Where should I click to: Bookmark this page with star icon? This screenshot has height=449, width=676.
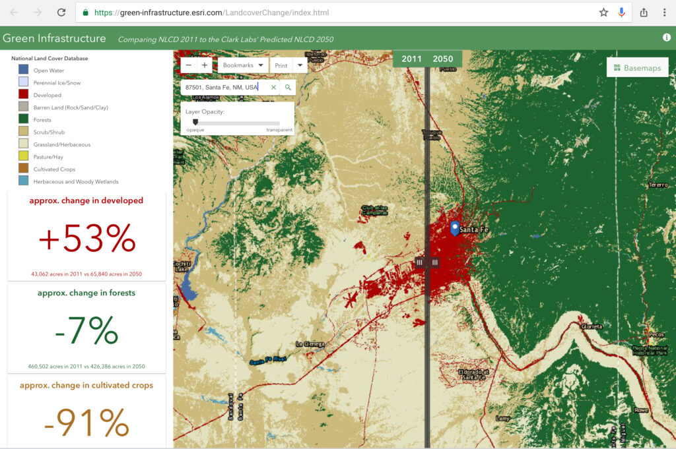coord(603,13)
